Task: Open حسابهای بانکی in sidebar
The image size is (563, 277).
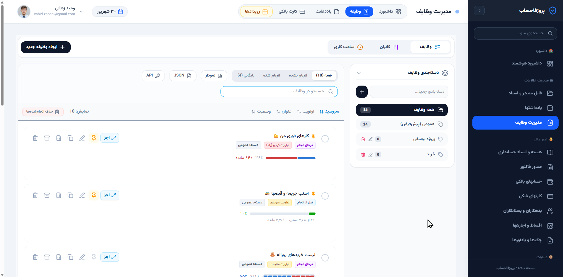Action: point(515,182)
